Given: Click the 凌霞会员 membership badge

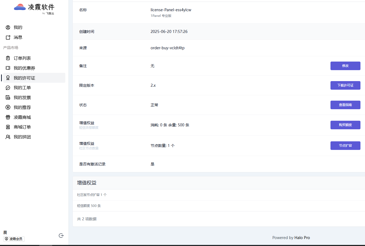Looking at the screenshot, I should 14,239.
